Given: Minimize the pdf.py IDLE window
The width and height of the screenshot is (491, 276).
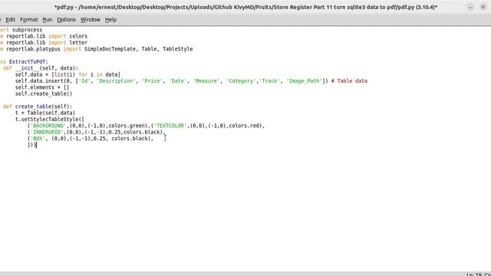Looking at the screenshot, I should coord(470,7).
